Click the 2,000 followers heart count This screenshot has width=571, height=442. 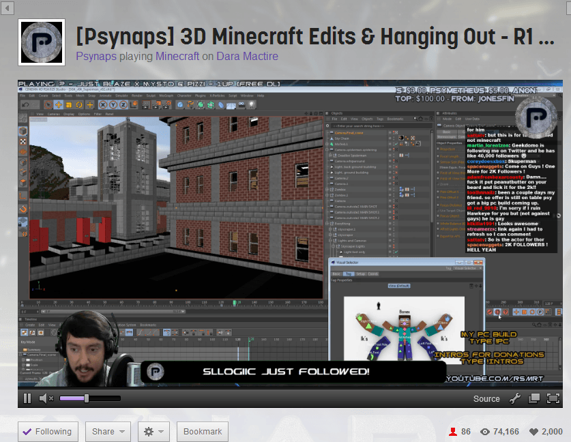546,432
